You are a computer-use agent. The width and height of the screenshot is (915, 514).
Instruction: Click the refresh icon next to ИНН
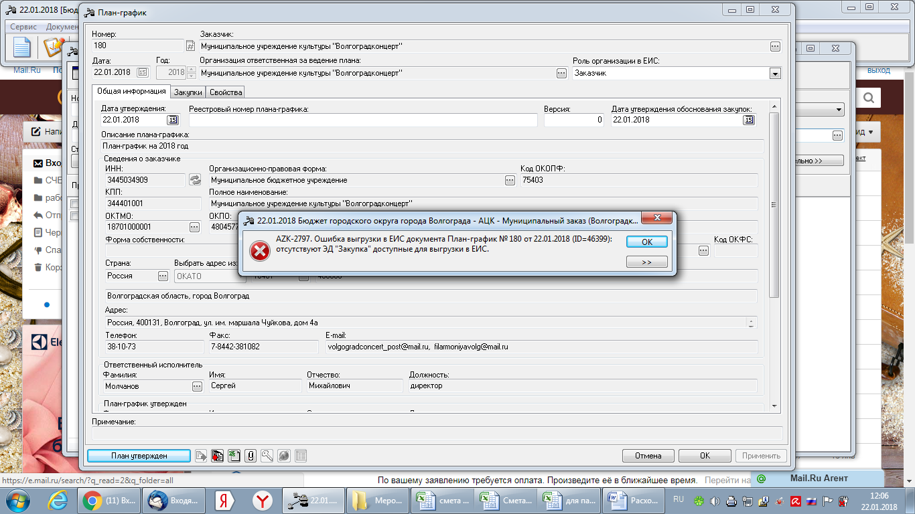tap(195, 179)
